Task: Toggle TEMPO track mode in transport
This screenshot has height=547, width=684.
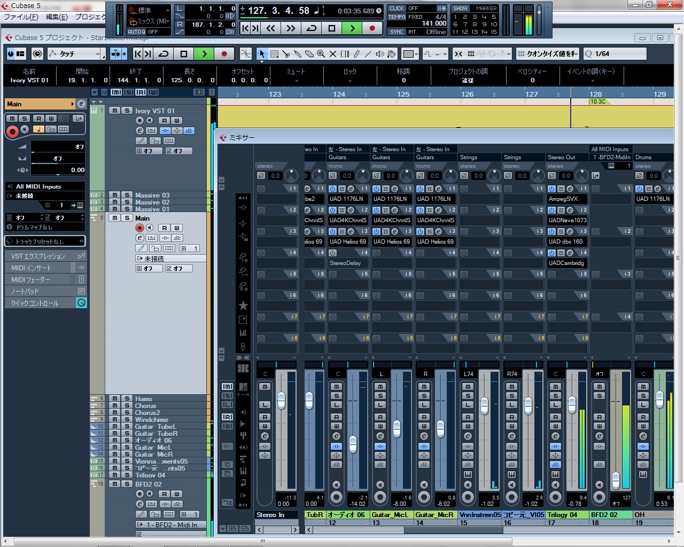Action: (x=397, y=17)
